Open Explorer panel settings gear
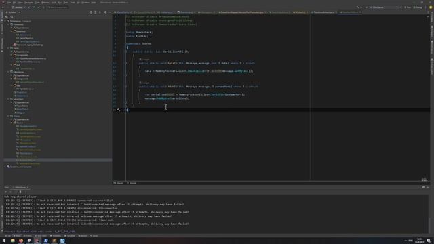The image size is (434, 244). [x=105, y=12]
